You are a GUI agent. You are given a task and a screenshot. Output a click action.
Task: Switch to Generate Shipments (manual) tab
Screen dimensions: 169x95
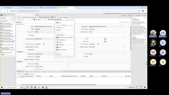click(29, 17)
